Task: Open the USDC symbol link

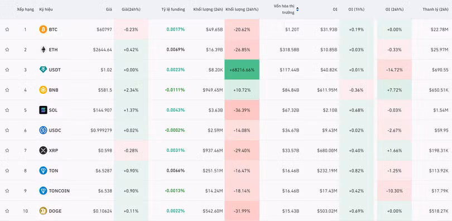Action: [x=55, y=130]
